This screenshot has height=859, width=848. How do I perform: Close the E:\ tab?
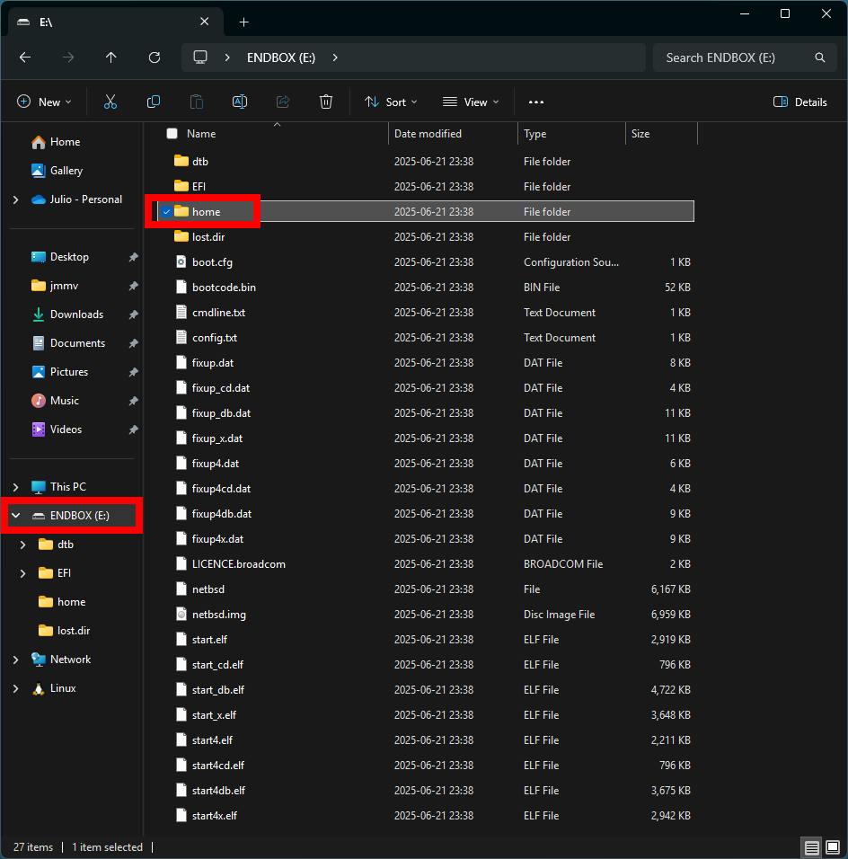[204, 22]
